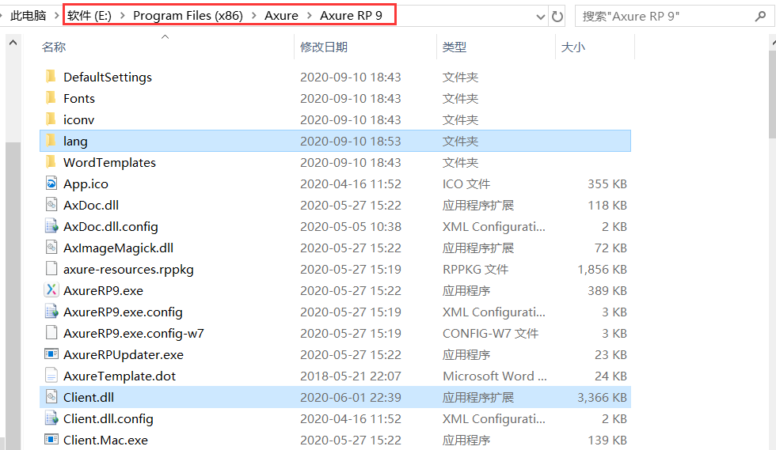Click the ICO 文件 type cell
This screenshot has width=776, height=450.
[466, 184]
